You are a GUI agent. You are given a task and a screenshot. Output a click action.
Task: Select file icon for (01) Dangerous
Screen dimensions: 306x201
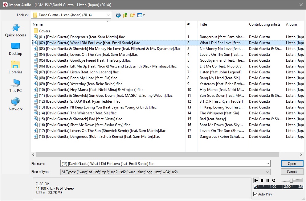click(36, 37)
